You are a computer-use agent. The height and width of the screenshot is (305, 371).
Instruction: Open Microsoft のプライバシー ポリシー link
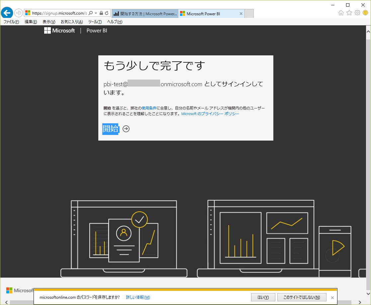point(210,114)
